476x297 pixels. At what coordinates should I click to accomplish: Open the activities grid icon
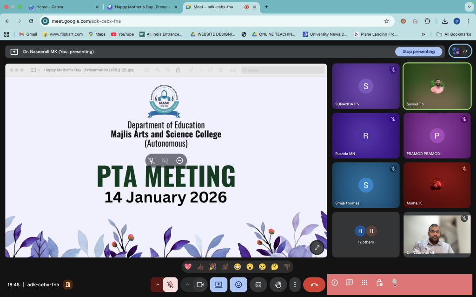point(364,283)
